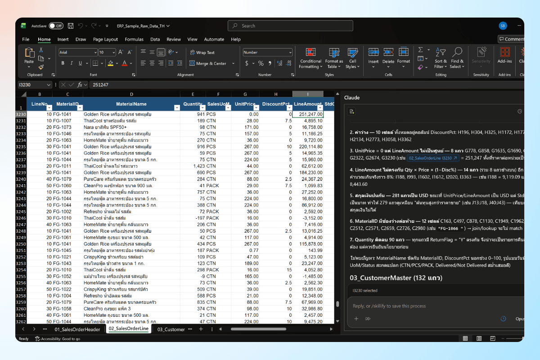The height and width of the screenshot is (360, 540).
Task: Follow the 02_SalesOrderLine I3230 cell link
Action: point(433,158)
